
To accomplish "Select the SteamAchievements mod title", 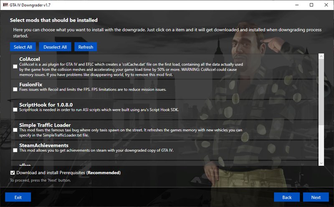I will click(x=44, y=145).
